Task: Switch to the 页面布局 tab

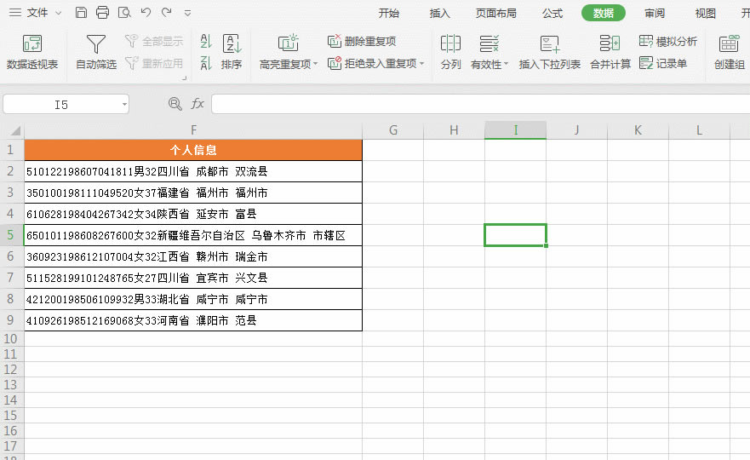Action: [496, 14]
